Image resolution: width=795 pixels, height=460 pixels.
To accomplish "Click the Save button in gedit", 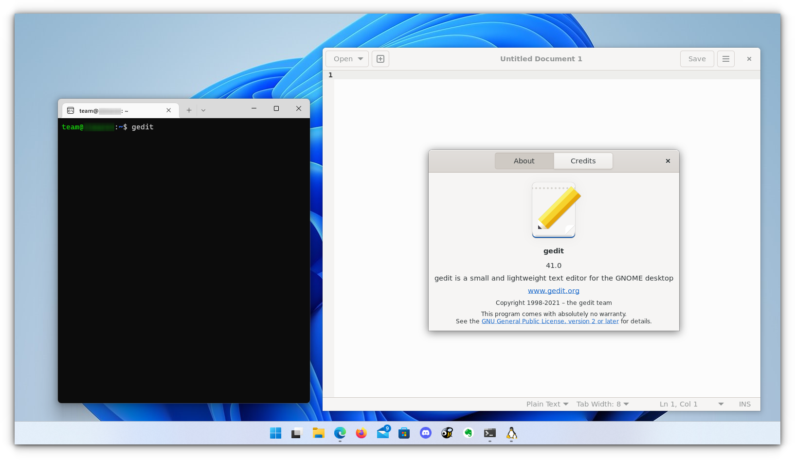I will [x=697, y=58].
